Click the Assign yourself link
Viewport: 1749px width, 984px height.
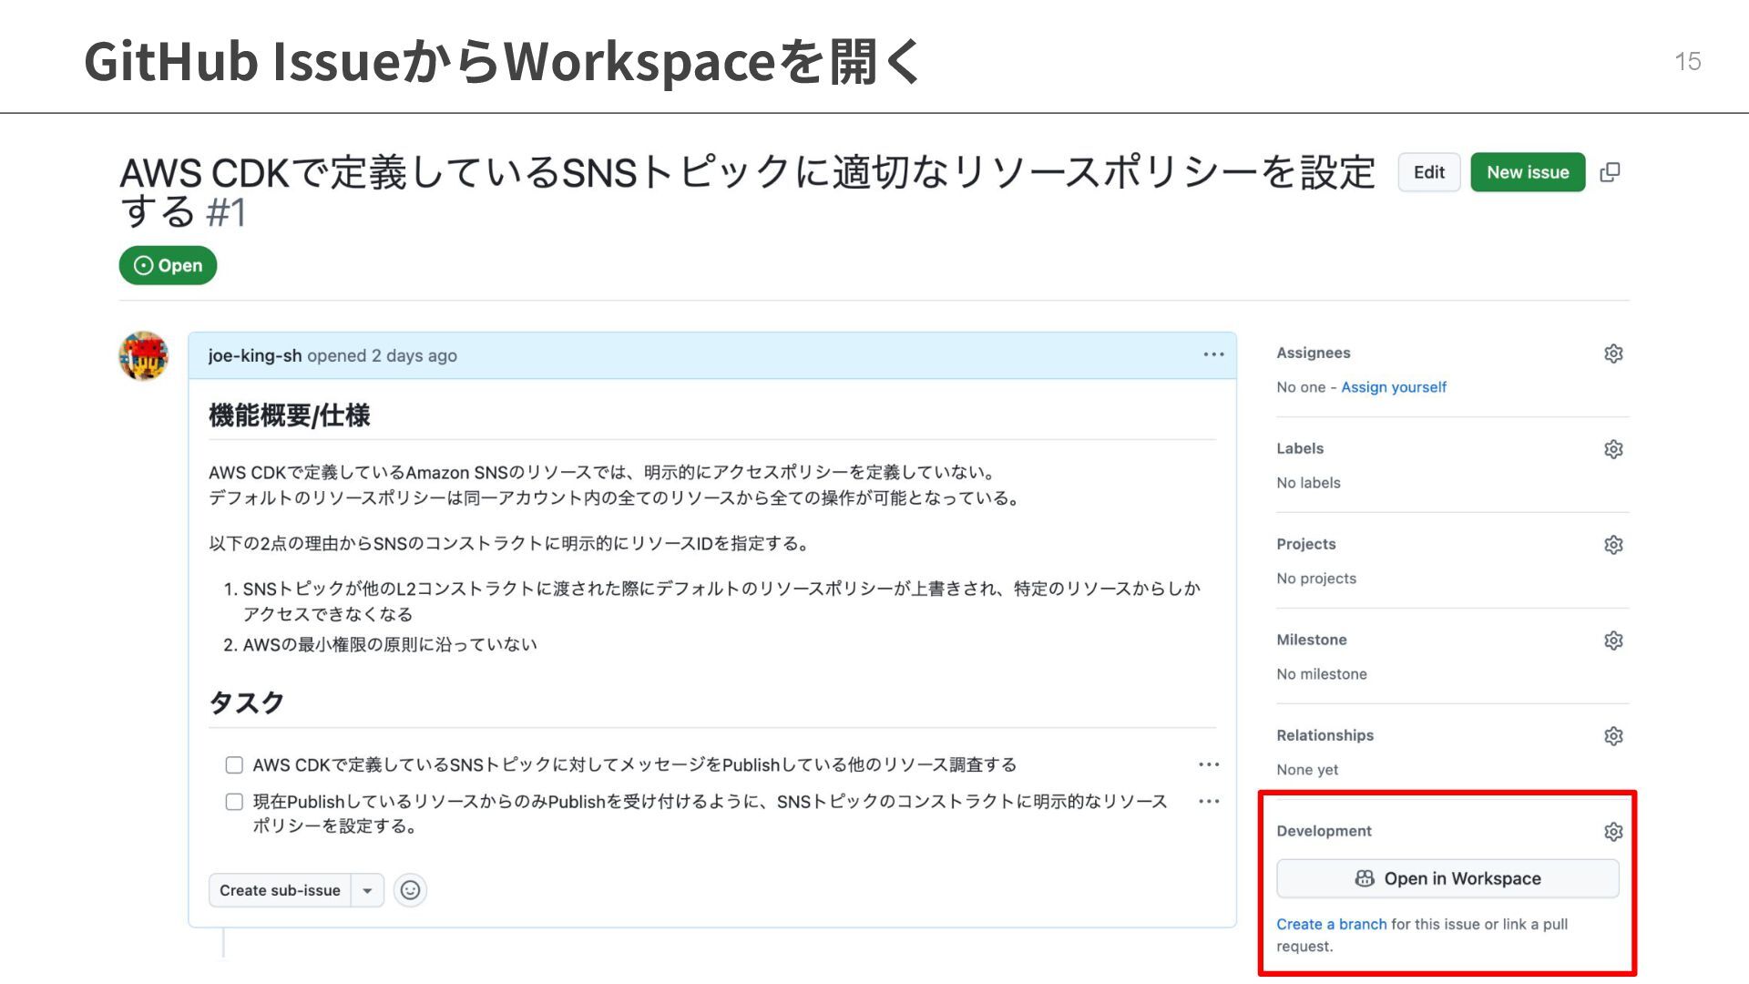(x=1393, y=387)
